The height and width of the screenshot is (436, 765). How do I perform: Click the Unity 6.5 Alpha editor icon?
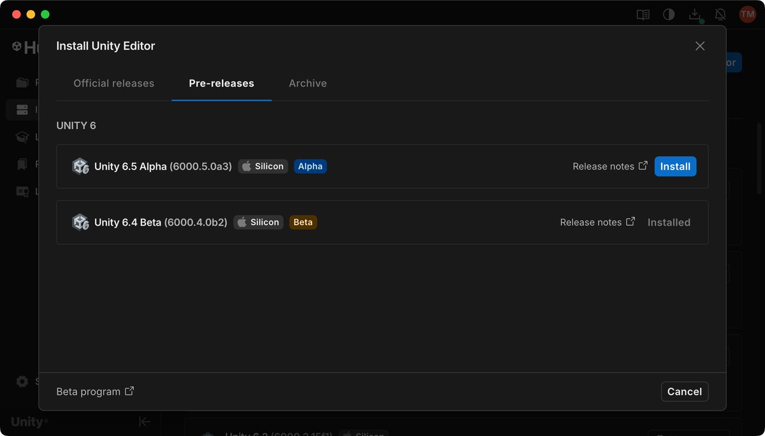click(80, 166)
